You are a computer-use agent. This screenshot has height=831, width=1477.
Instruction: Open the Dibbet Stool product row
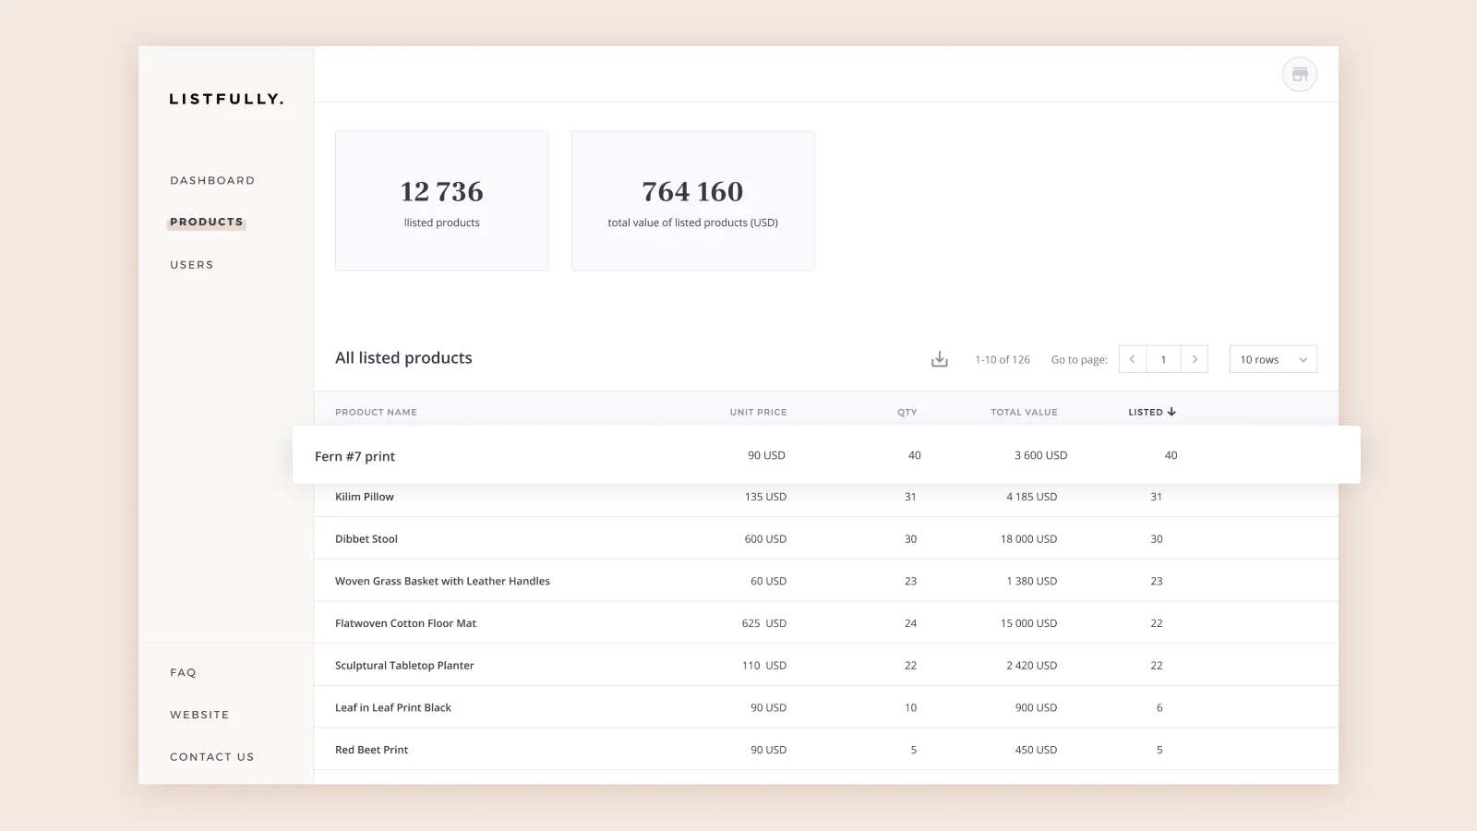pos(366,539)
